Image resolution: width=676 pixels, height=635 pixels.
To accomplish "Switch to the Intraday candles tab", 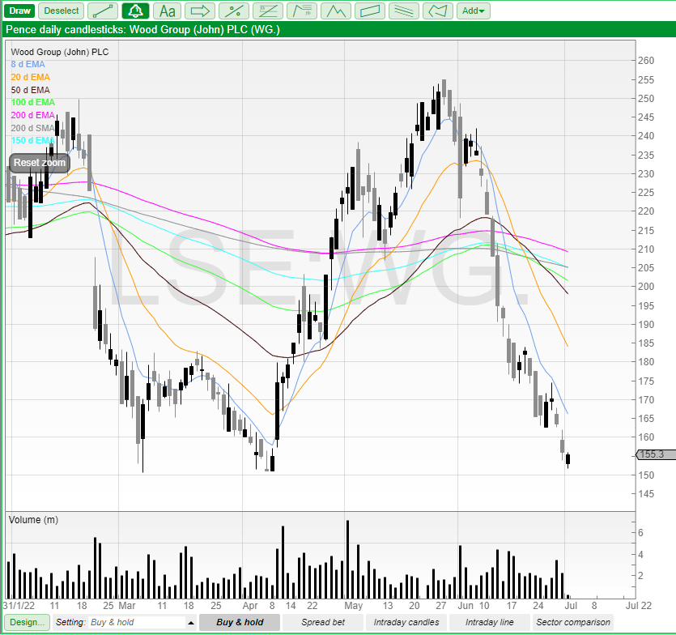I will 406,623.
